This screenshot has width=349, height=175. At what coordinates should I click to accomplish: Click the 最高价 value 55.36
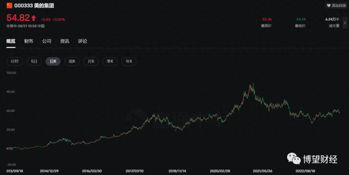267,19
